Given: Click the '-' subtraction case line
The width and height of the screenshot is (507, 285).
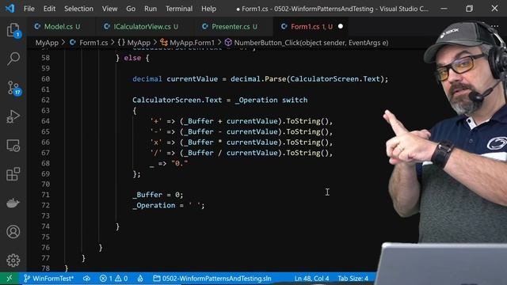Looking at the screenshot, I should tap(241, 132).
